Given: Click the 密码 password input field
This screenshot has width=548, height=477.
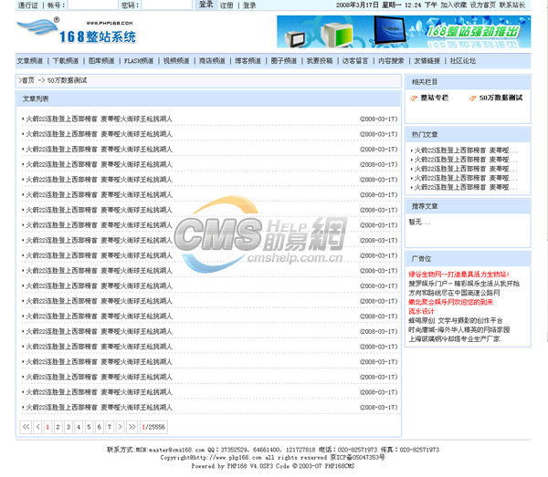Looking at the screenshot, I should coord(166,5).
